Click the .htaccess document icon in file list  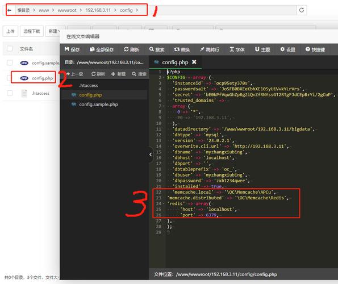(24, 93)
